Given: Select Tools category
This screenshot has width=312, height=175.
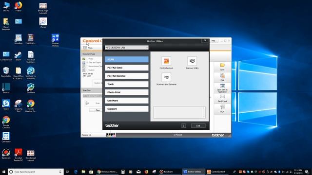Looking at the screenshot, I should point(127,84).
